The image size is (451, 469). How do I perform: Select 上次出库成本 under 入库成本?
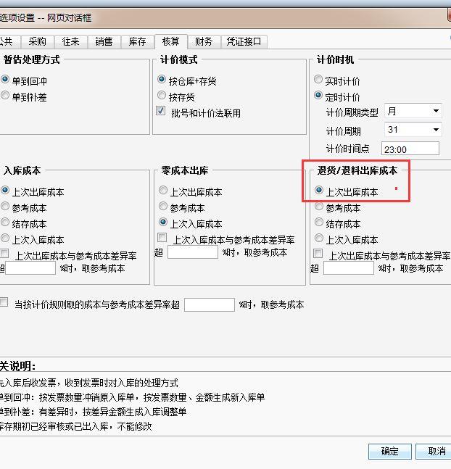(5, 190)
